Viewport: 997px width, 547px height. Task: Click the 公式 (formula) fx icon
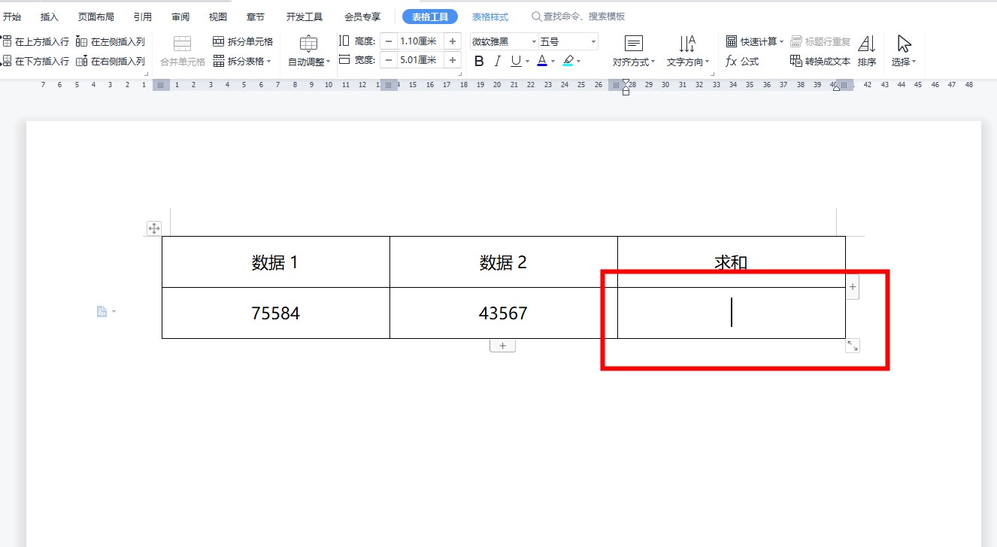(x=731, y=62)
